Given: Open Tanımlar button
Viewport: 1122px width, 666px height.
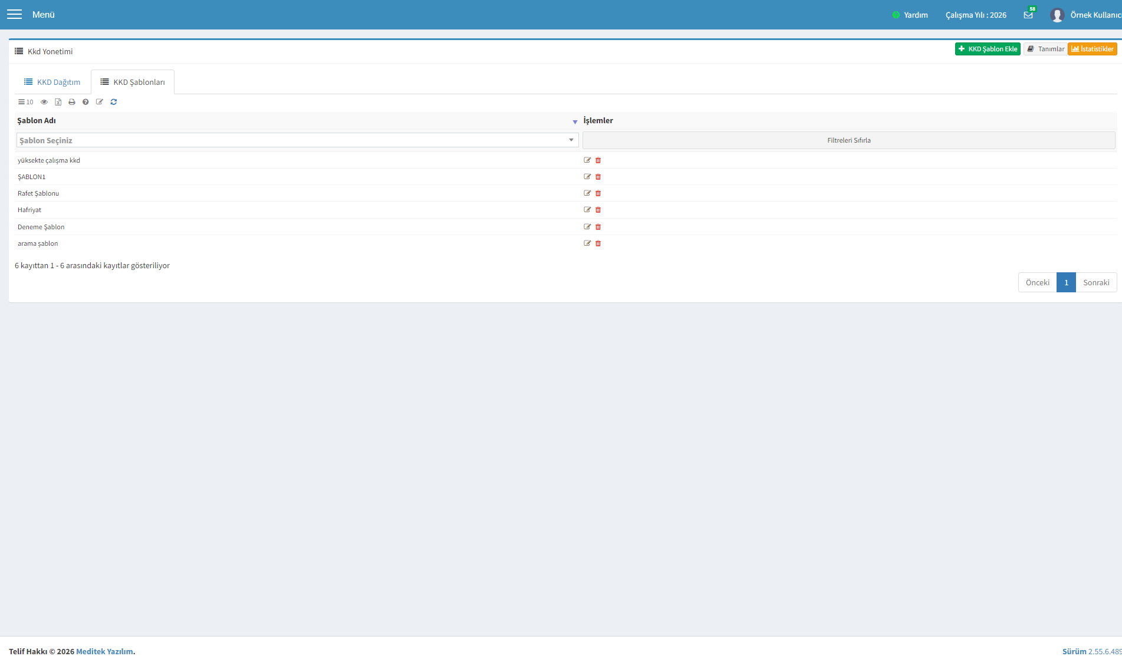Looking at the screenshot, I should click(1045, 49).
